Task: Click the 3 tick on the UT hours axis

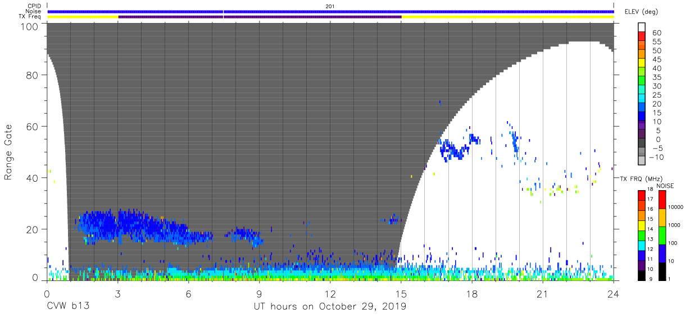Action: tap(118, 293)
